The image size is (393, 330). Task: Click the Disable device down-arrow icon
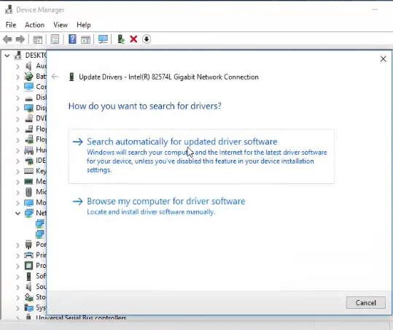(x=147, y=39)
